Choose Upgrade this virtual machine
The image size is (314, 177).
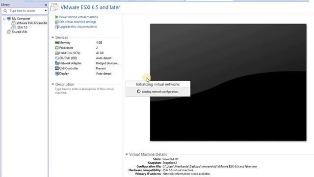click(78, 27)
